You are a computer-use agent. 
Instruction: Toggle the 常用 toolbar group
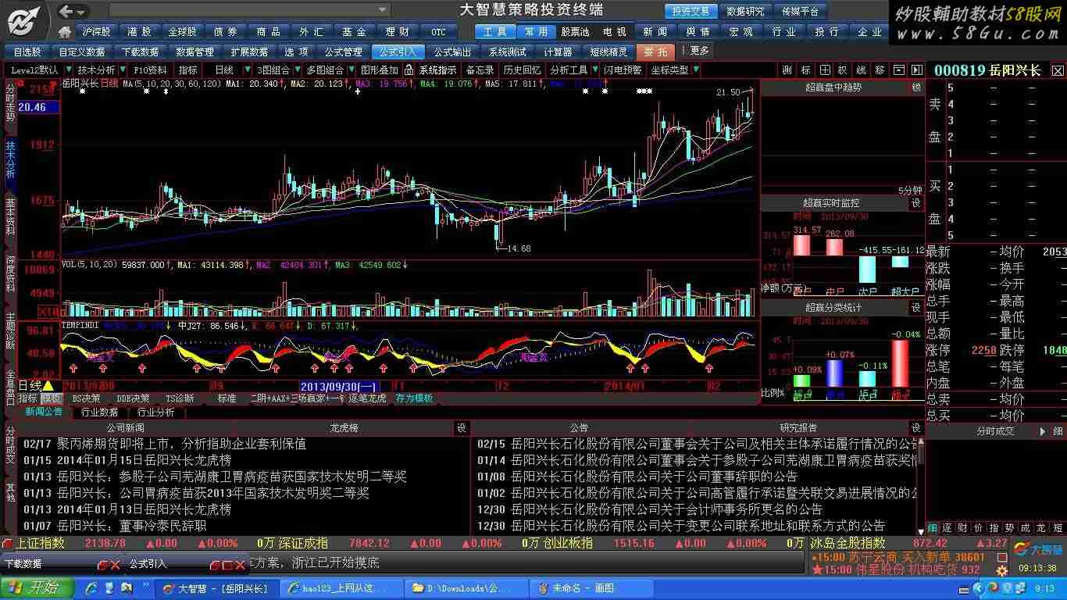coord(536,32)
